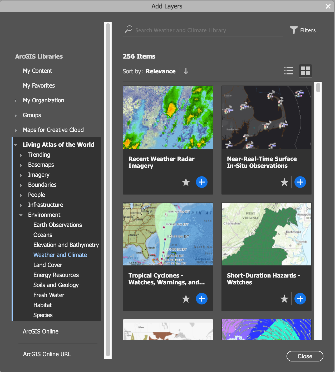Add Near-Real-Time Surface In-Situ Observations layer
Image resolution: width=335 pixels, height=372 pixels.
coord(300,182)
